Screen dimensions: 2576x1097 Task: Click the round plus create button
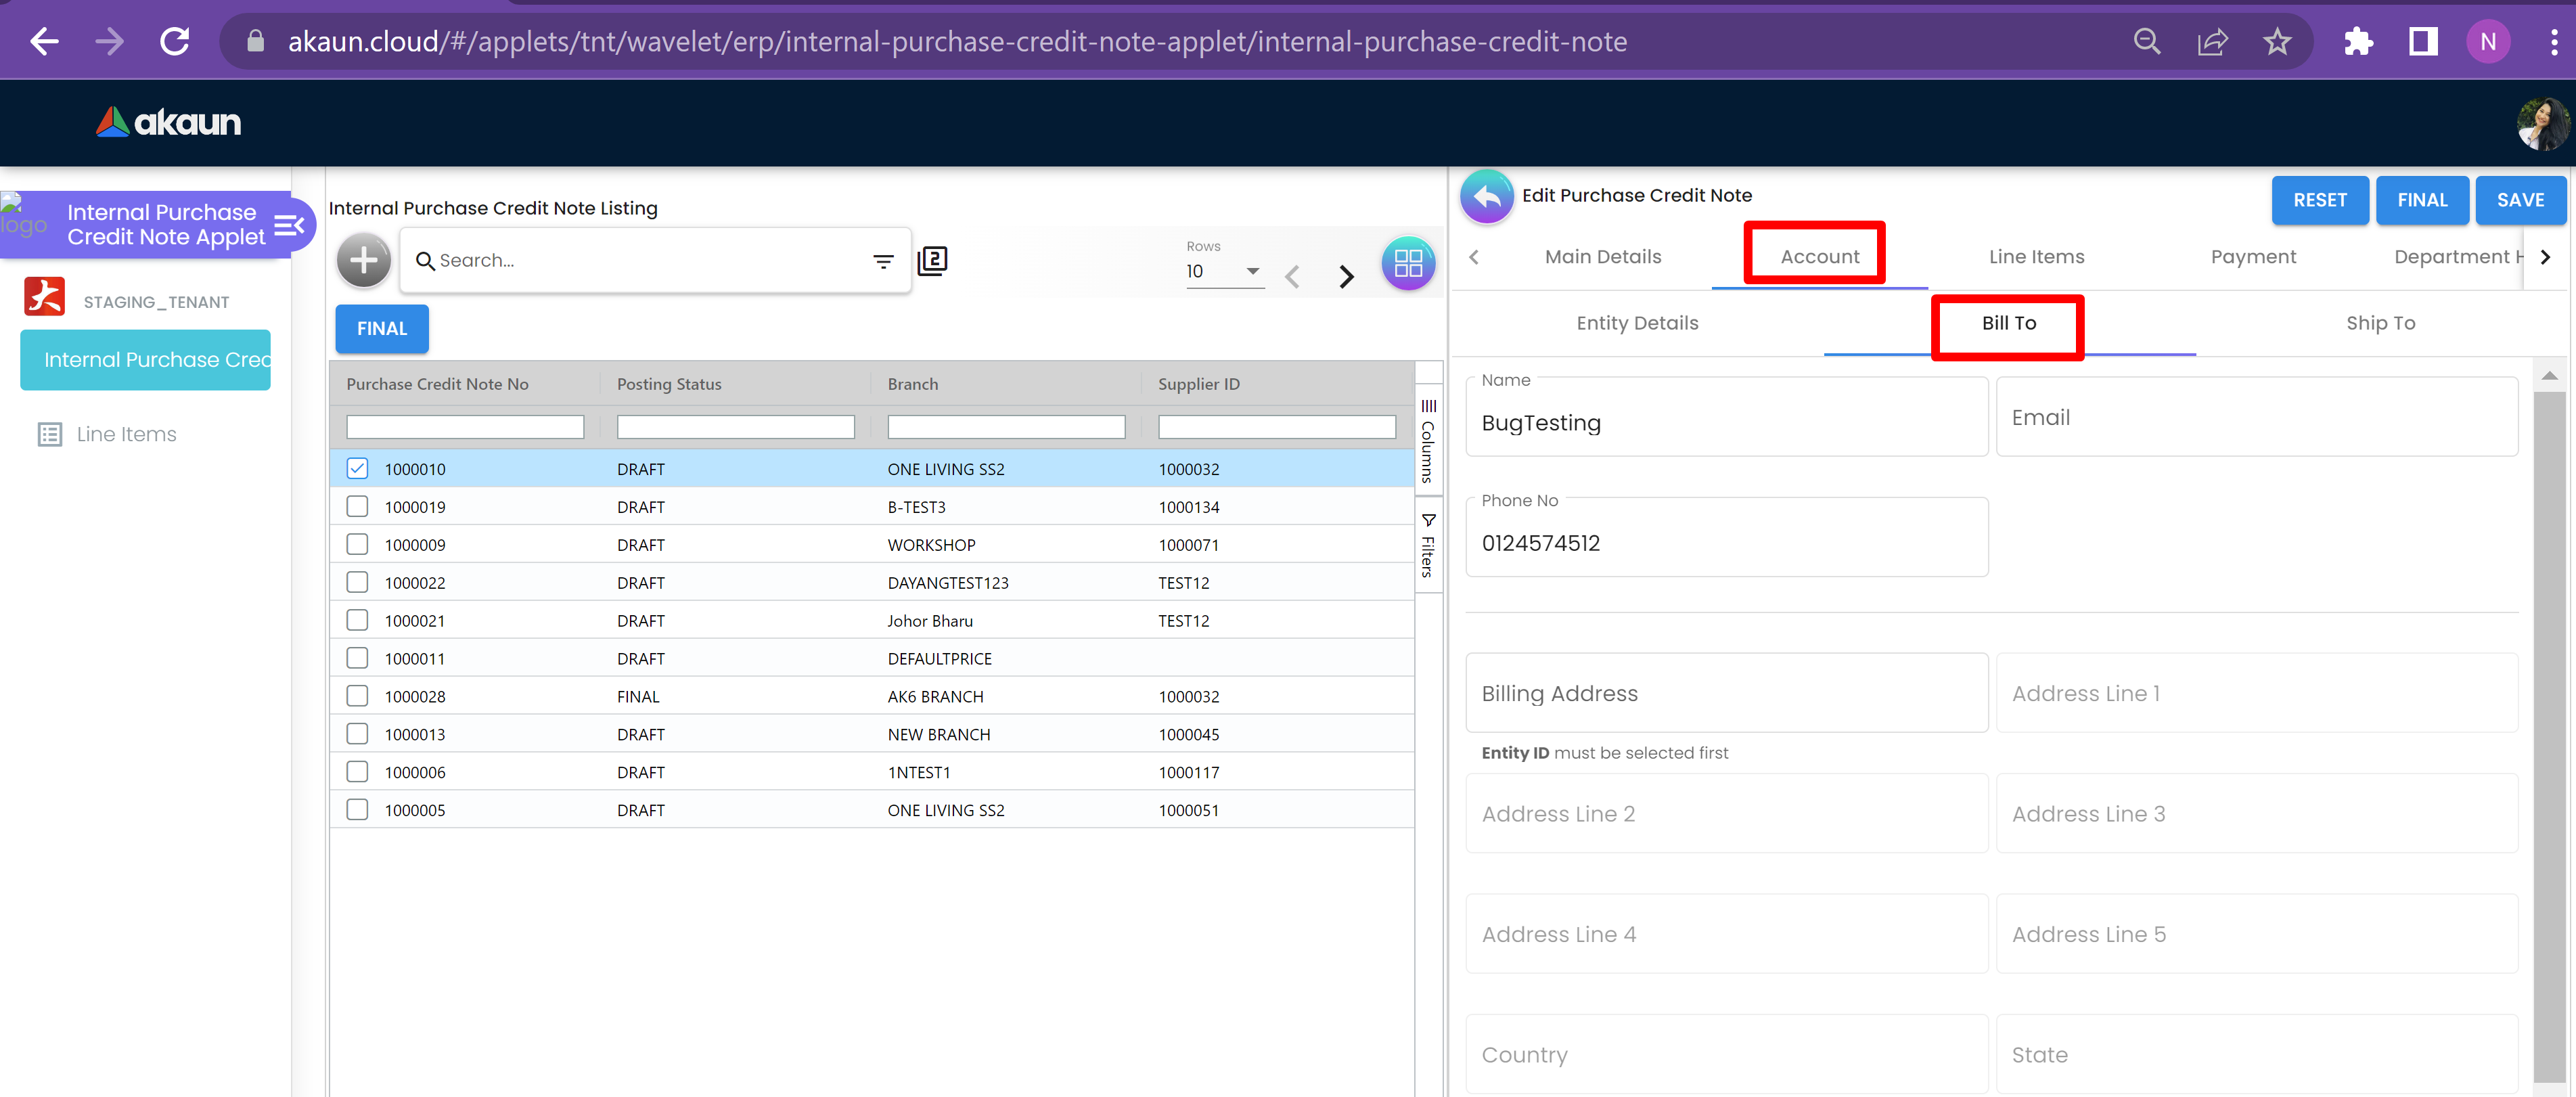[363, 261]
